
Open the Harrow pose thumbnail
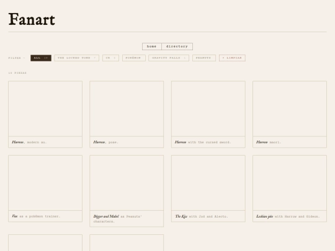[x=127, y=108]
